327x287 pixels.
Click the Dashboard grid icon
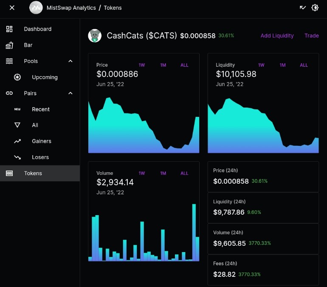(9, 29)
